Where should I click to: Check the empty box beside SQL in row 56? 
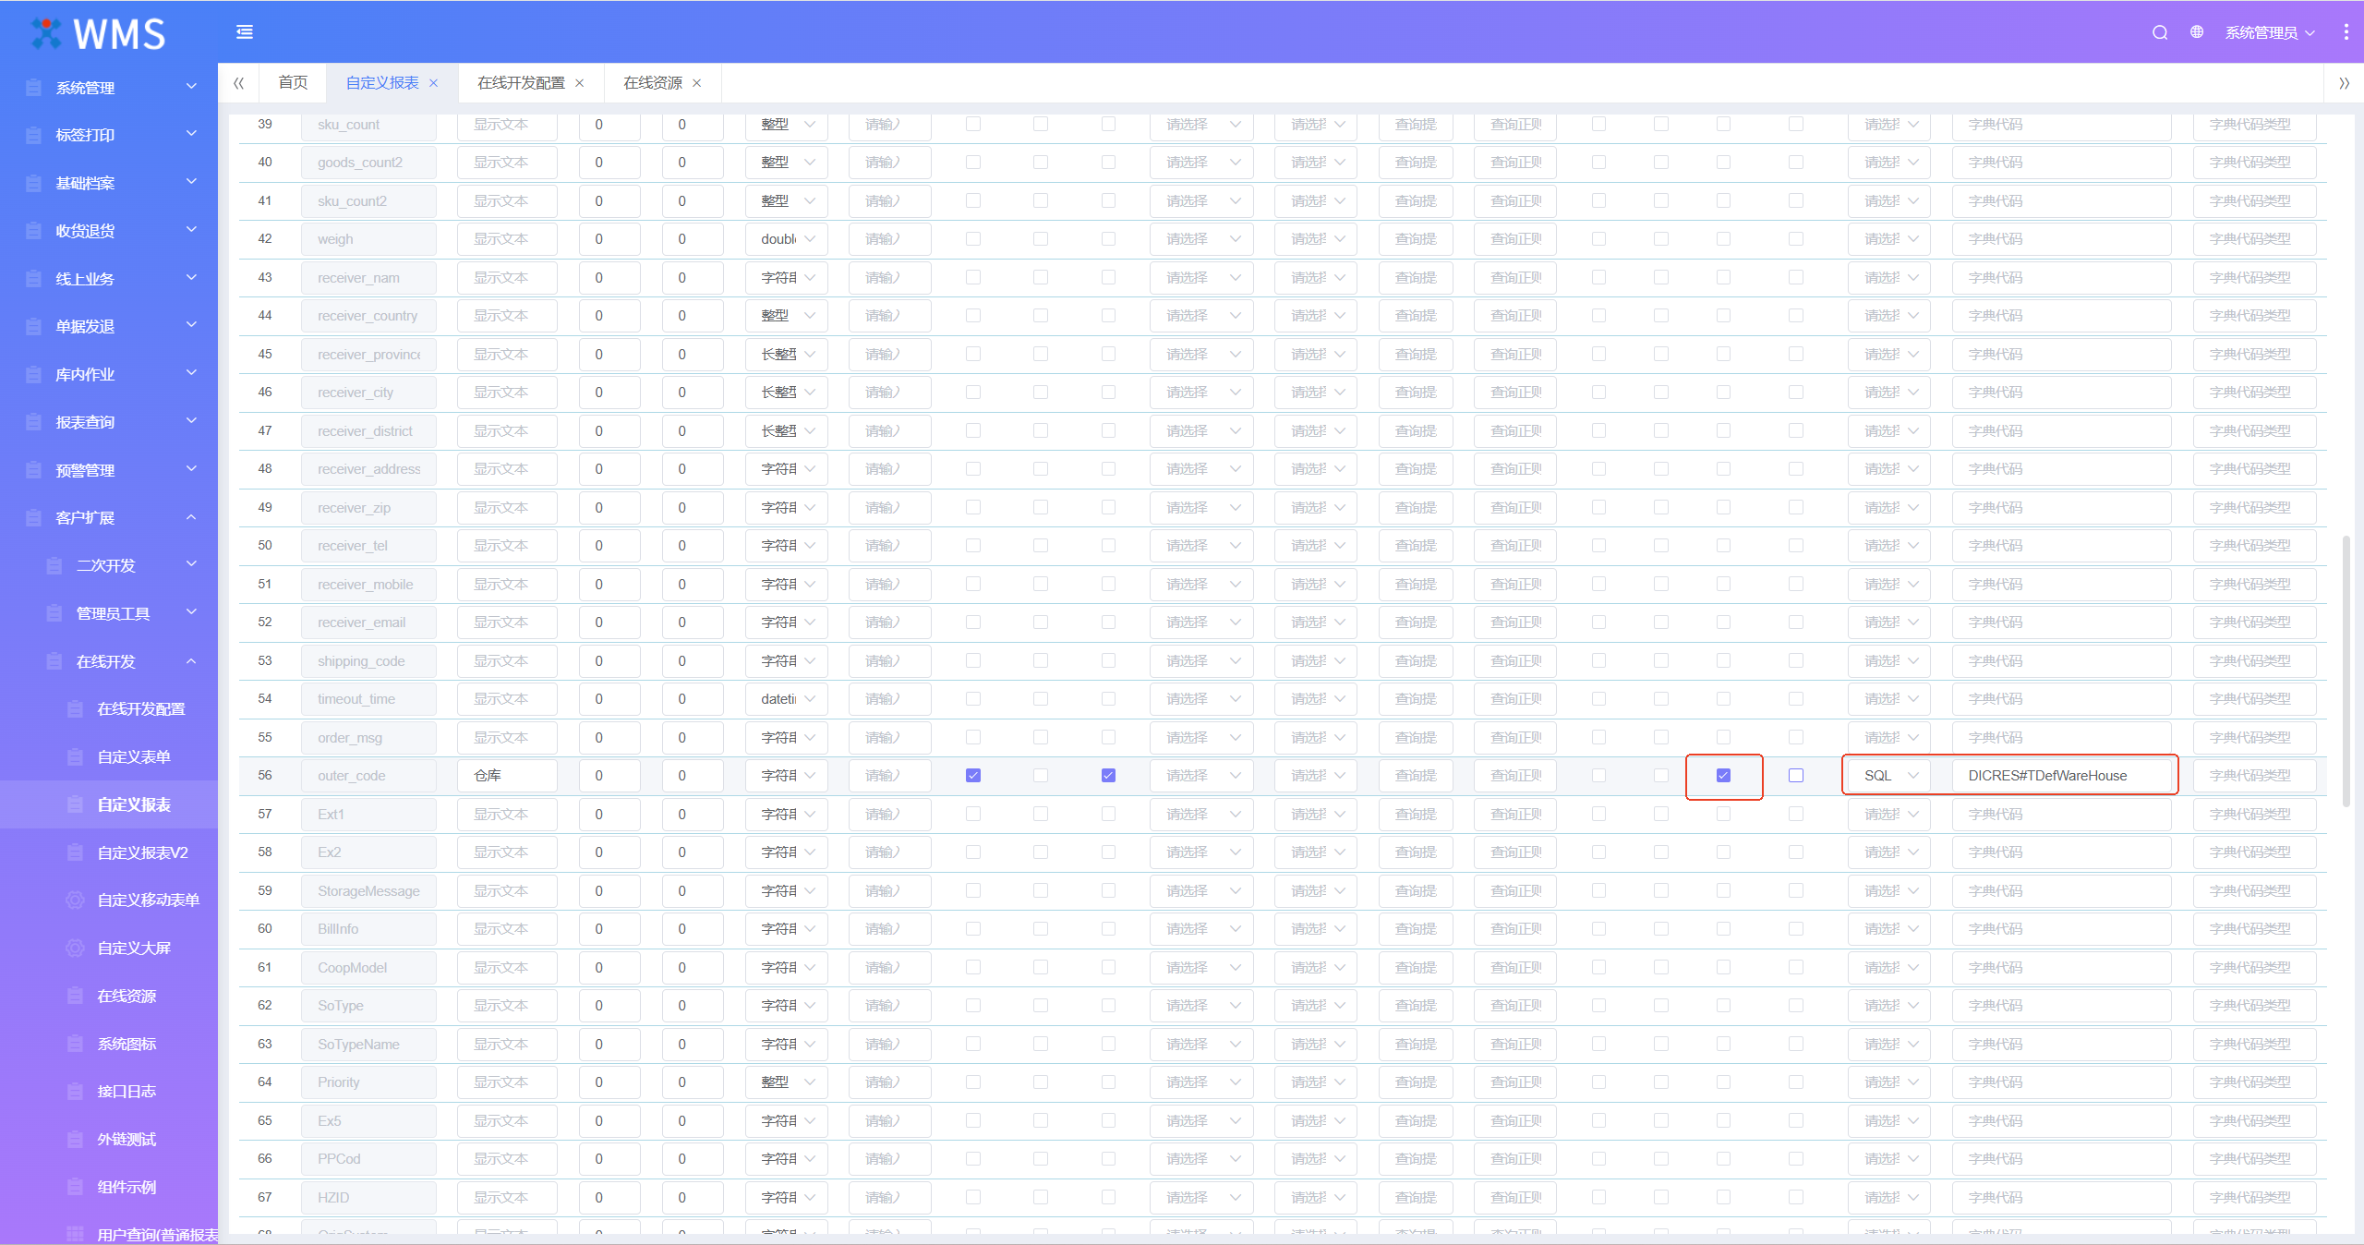[x=1796, y=776]
